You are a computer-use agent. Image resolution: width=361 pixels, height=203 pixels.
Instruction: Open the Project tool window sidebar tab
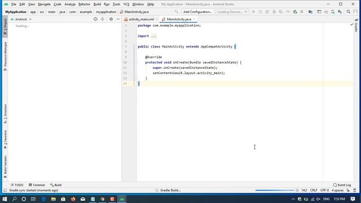click(5, 27)
